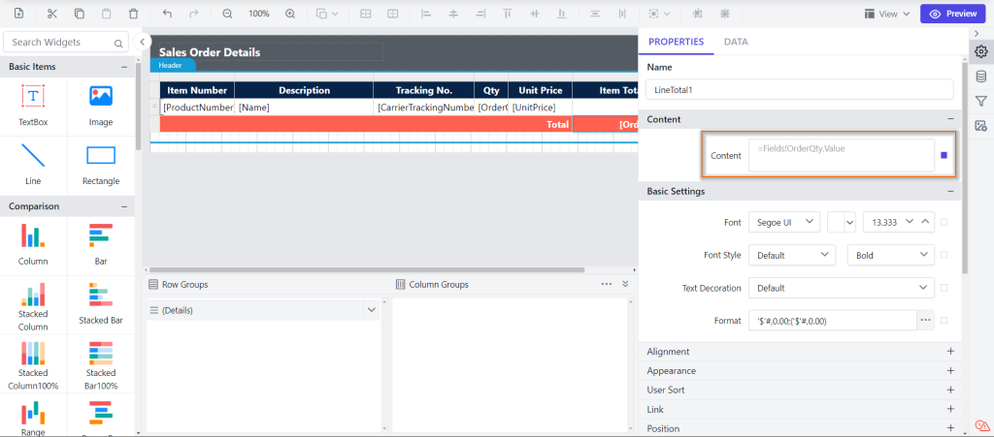The height and width of the screenshot is (437, 994).
Task: Copy the selected item
Action: coord(80,14)
